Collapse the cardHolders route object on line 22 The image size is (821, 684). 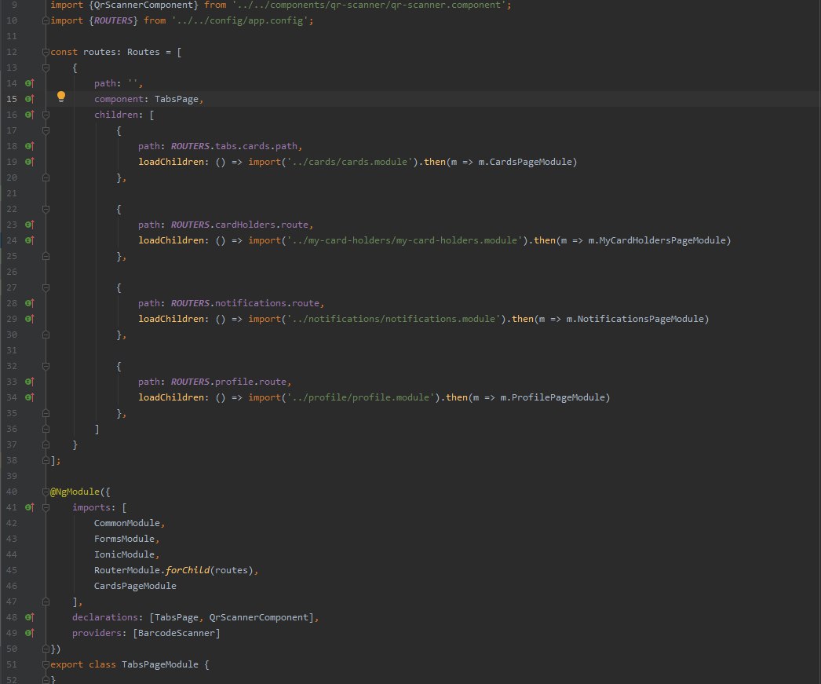pyautogui.click(x=46, y=209)
